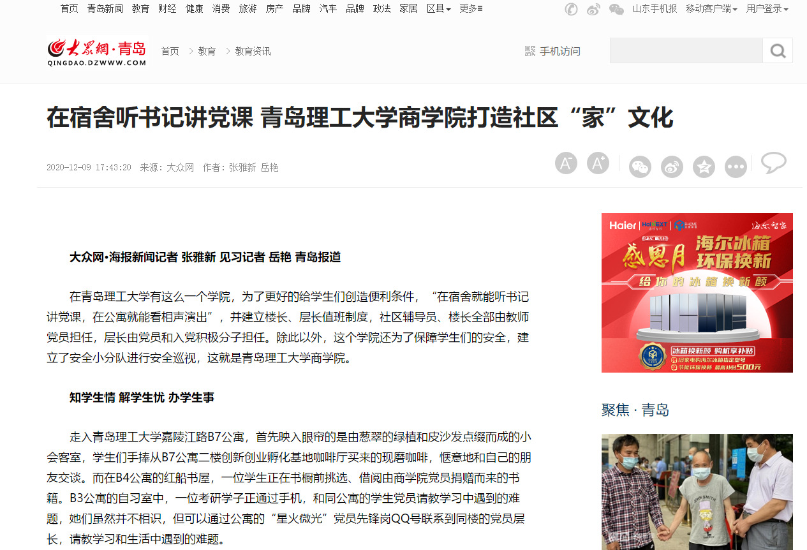Select 财经 in the top navigation
This screenshot has height=550, width=807.
point(167,9)
